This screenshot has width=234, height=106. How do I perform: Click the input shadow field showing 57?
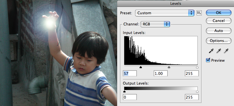point(130,73)
